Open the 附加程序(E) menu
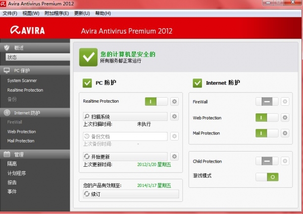This screenshot has width=303, height=214. (57, 13)
